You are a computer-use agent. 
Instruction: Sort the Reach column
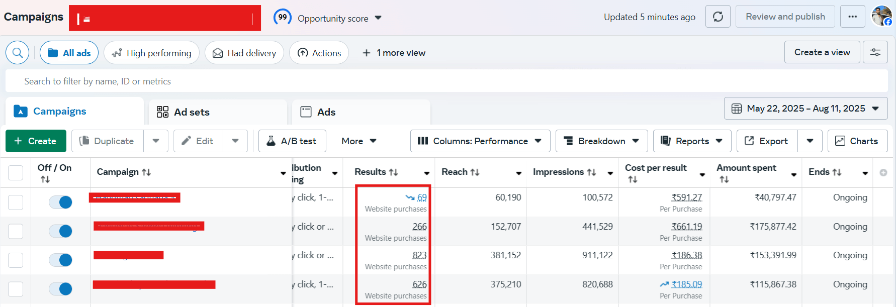pos(475,172)
